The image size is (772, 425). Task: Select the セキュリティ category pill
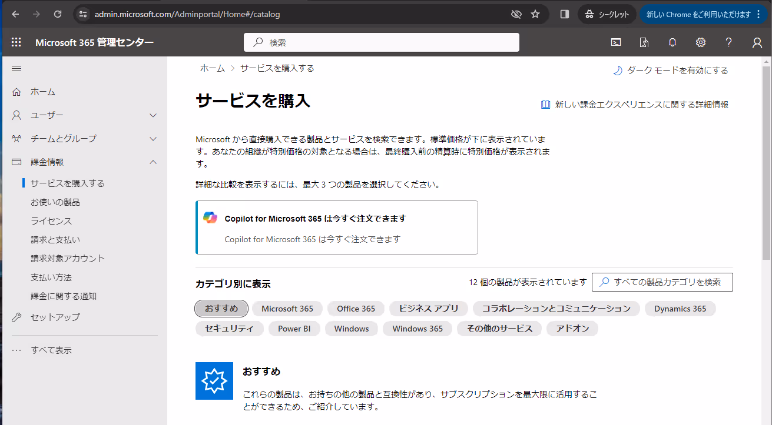[x=229, y=329]
